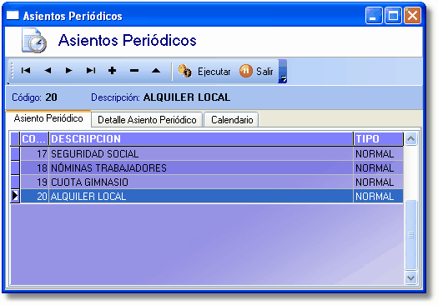Click the up triangle edit icon
Image resolution: width=438 pixels, height=305 pixels.
click(156, 71)
